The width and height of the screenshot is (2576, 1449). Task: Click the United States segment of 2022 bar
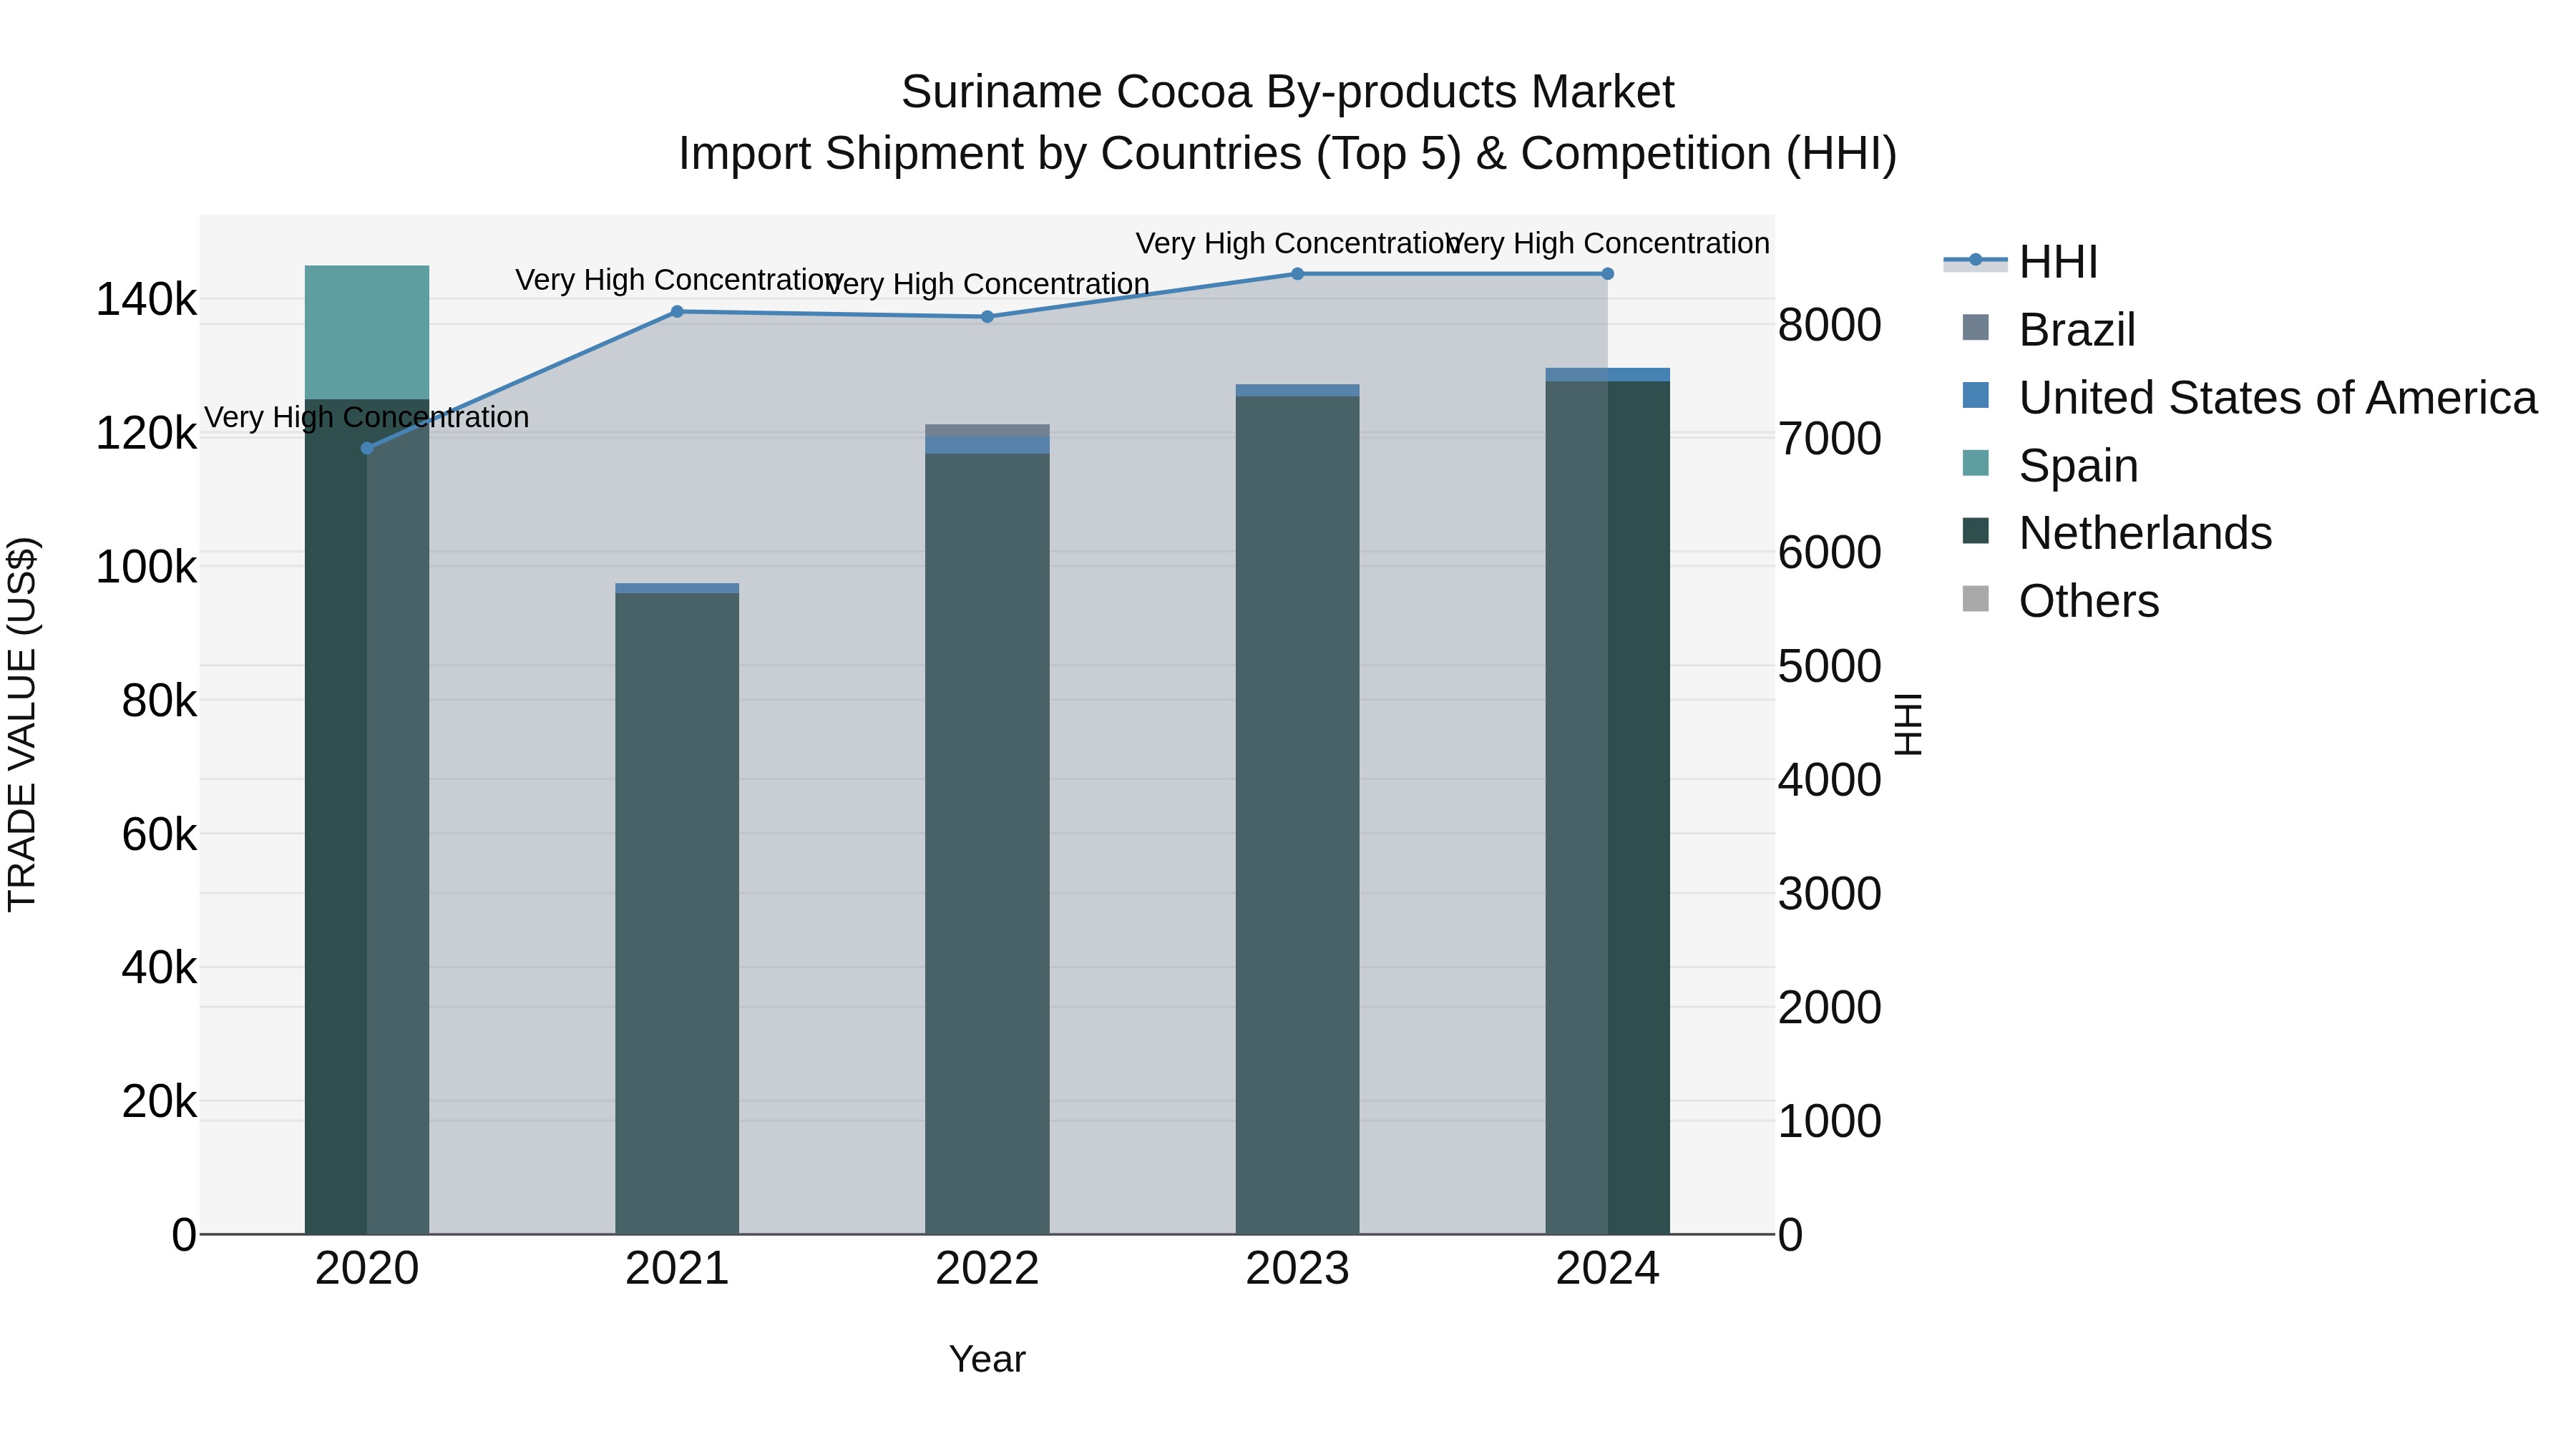[987, 446]
